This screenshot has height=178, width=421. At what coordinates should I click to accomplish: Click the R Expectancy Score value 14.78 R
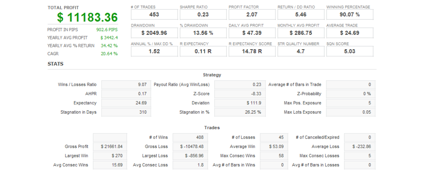(x=252, y=51)
